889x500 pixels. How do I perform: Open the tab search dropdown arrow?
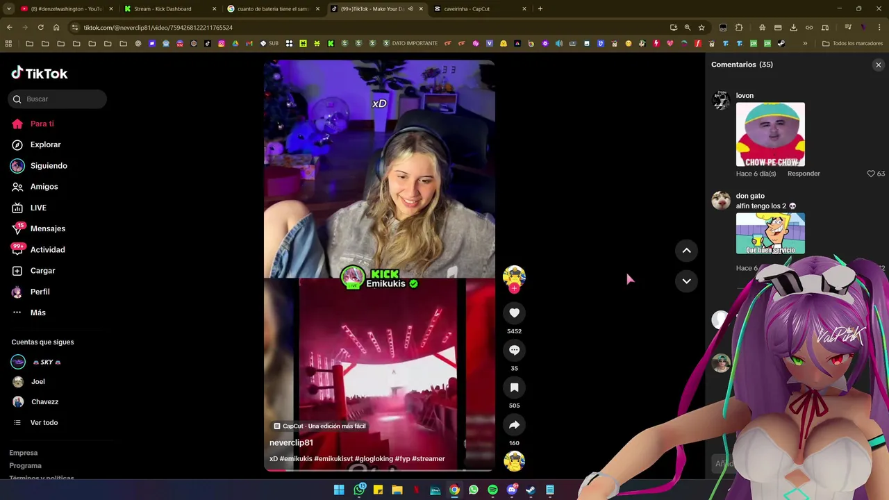(x=8, y=9)
